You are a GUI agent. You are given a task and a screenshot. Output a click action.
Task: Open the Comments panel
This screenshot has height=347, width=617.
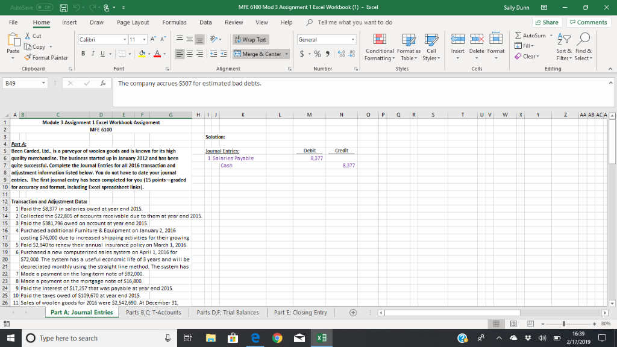587,22
